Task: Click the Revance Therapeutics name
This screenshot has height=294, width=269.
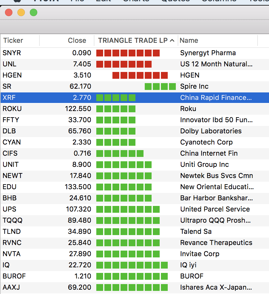Action: pos(216,243)
